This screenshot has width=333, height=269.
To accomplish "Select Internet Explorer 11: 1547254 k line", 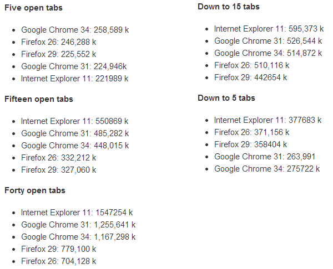I will tap(77, 213).
